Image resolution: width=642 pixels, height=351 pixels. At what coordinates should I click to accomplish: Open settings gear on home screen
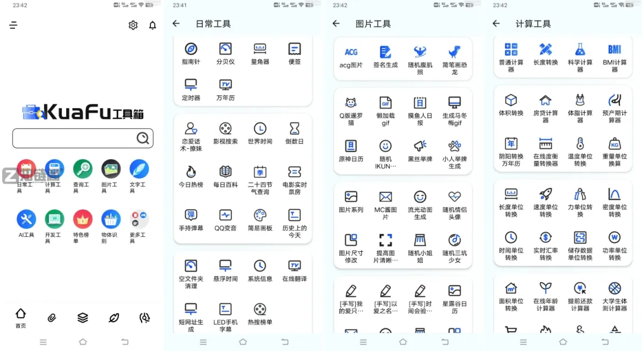tap(133, 25)
